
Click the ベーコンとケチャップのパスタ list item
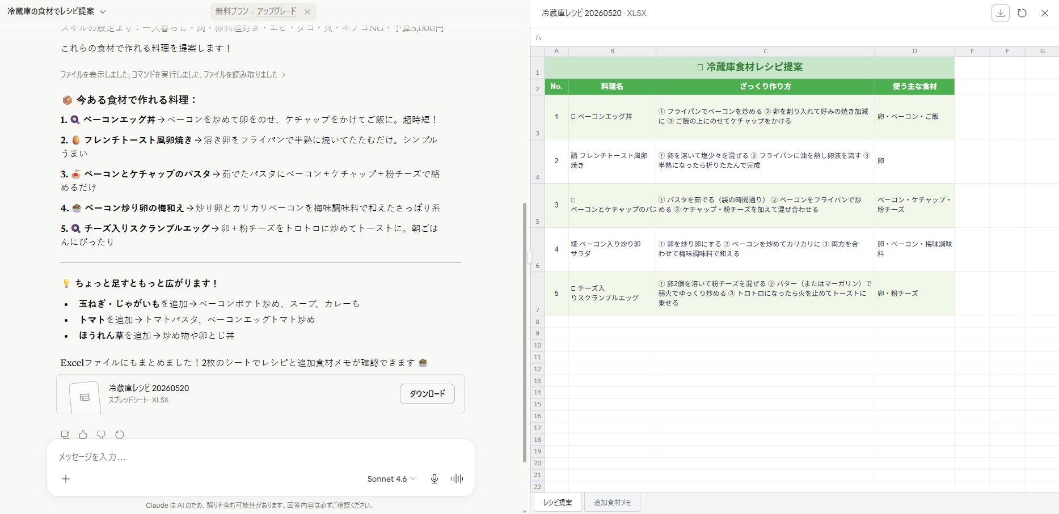point(250,180)
